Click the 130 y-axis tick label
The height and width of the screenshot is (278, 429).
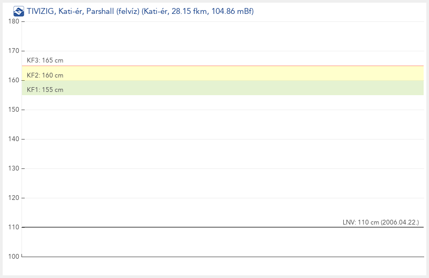point(12,168)
